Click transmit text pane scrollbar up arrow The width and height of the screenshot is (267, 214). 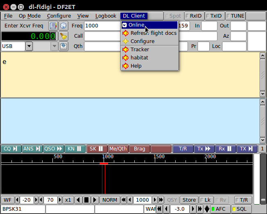(262, 102)
